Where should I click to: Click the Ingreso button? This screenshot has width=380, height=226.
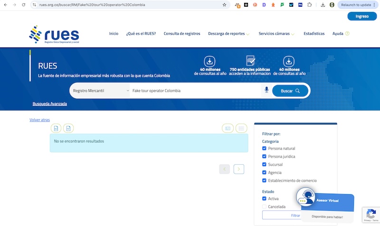(362, 16)
